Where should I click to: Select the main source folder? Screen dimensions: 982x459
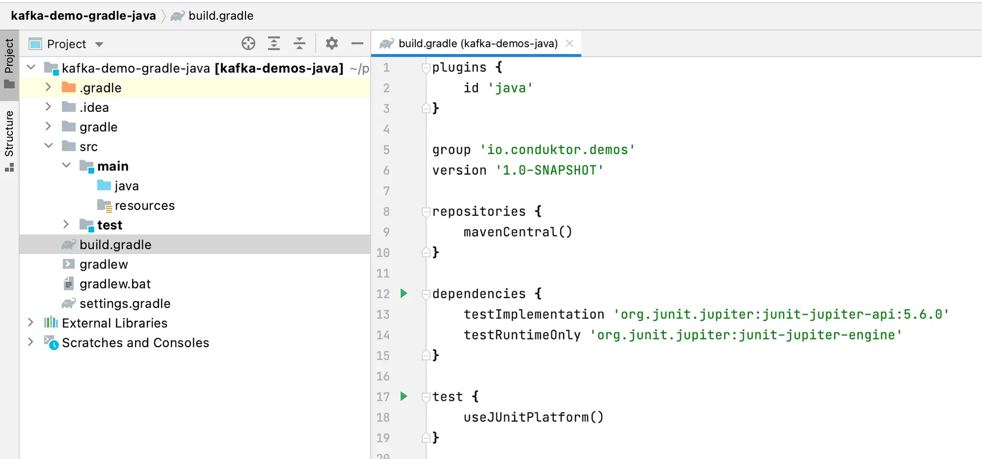tap(194, 166)
